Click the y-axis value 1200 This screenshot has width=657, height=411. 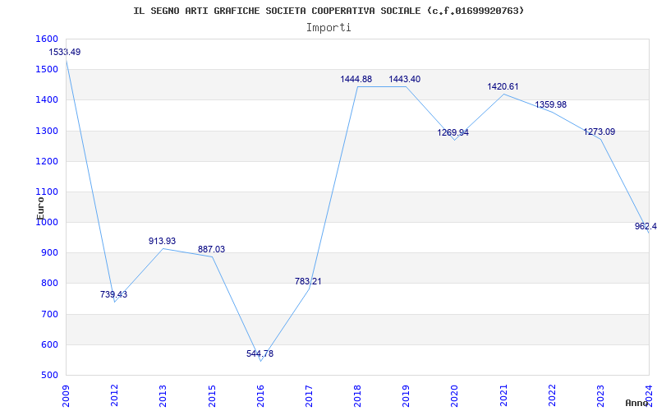pyautogui.click(x=47, y=161)
